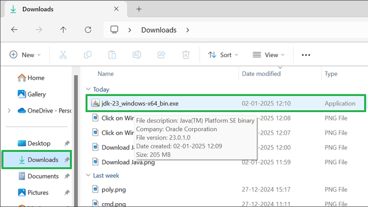Unpin Desktop using its pin icon

pyautogui.click(x=67, y=143)
